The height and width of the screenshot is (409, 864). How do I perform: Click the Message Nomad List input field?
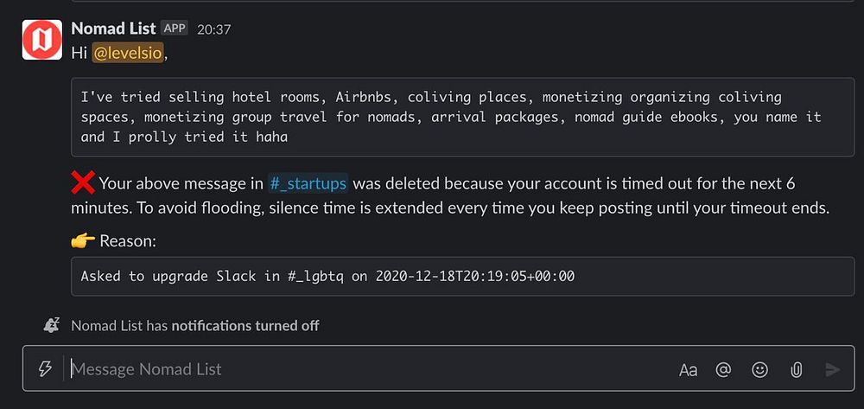tap(346, 369)
